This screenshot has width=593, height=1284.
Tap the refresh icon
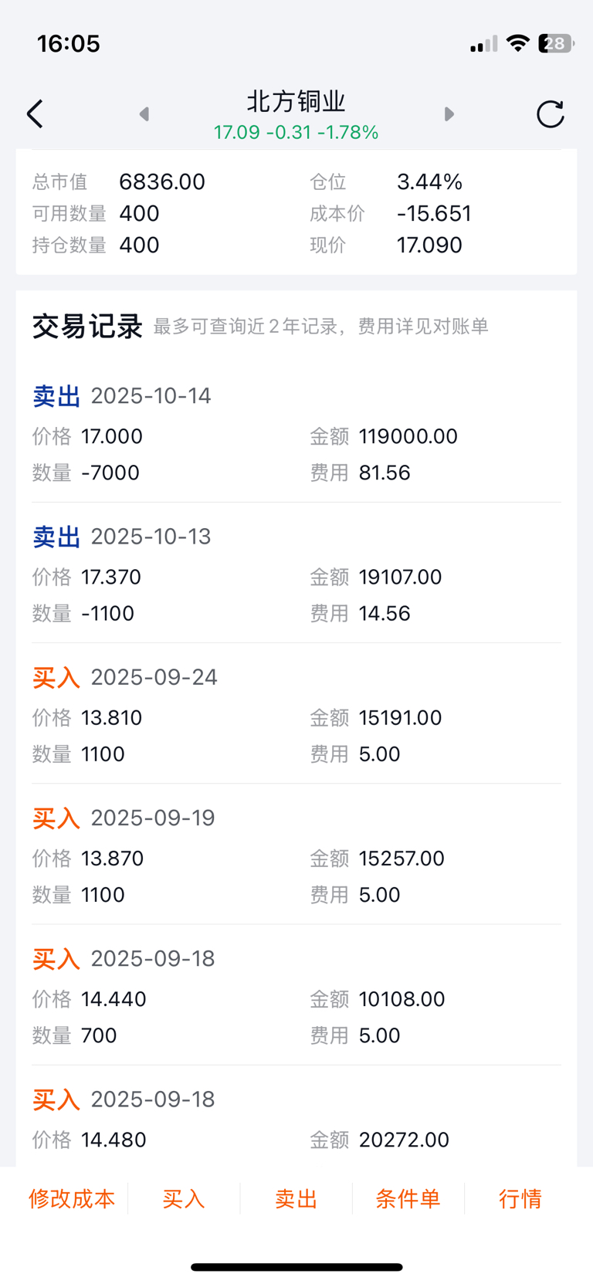pos(550,114)
